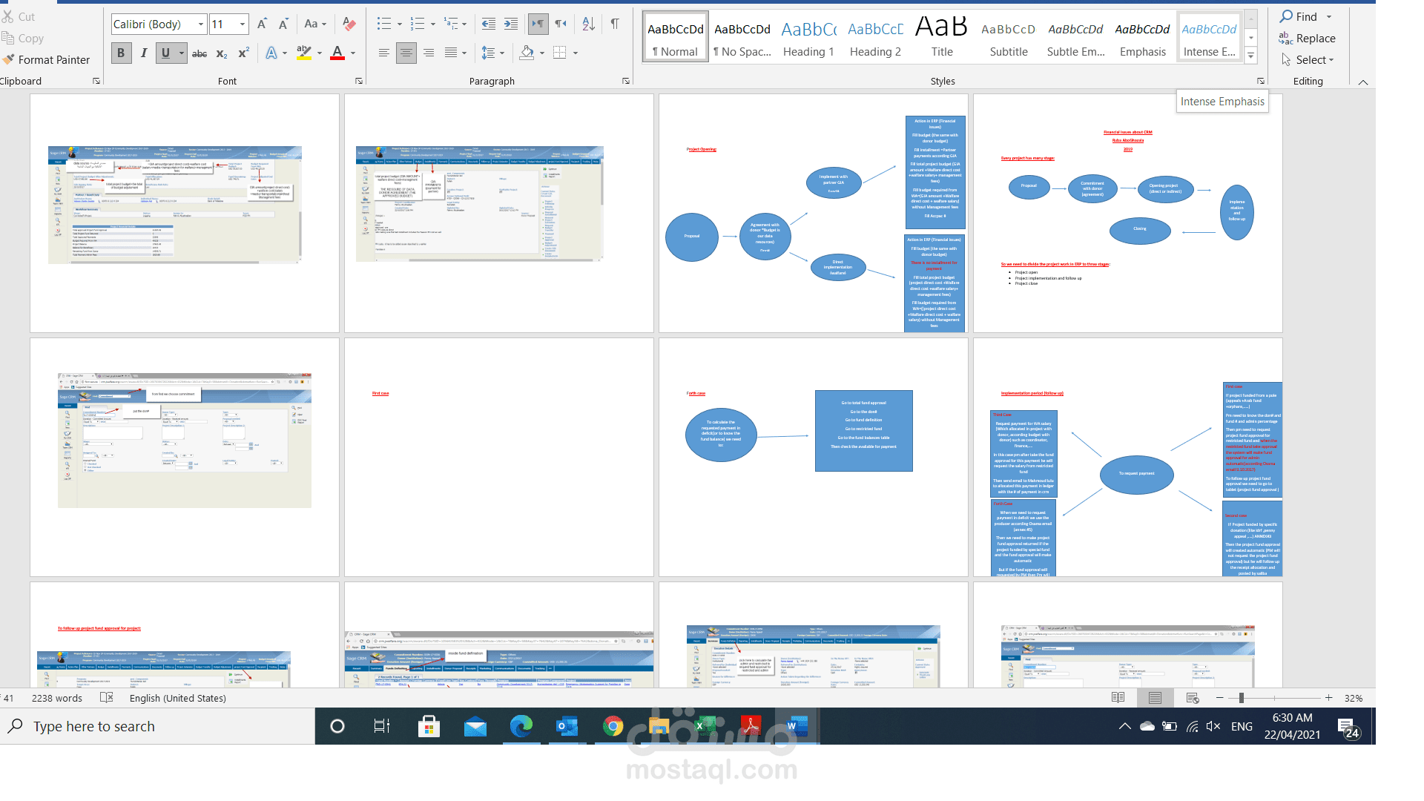Viewport: 1424px width, 801px height.
Task: Apply the Title style
Action: (x=942, y=36)
